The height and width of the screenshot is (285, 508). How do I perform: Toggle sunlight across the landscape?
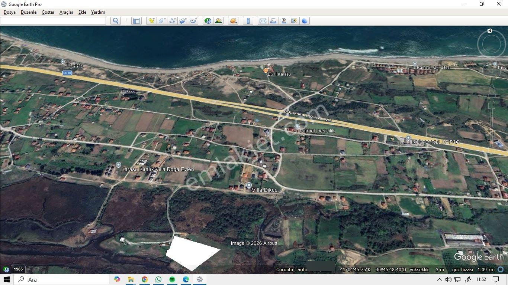(x=218, y=21)
